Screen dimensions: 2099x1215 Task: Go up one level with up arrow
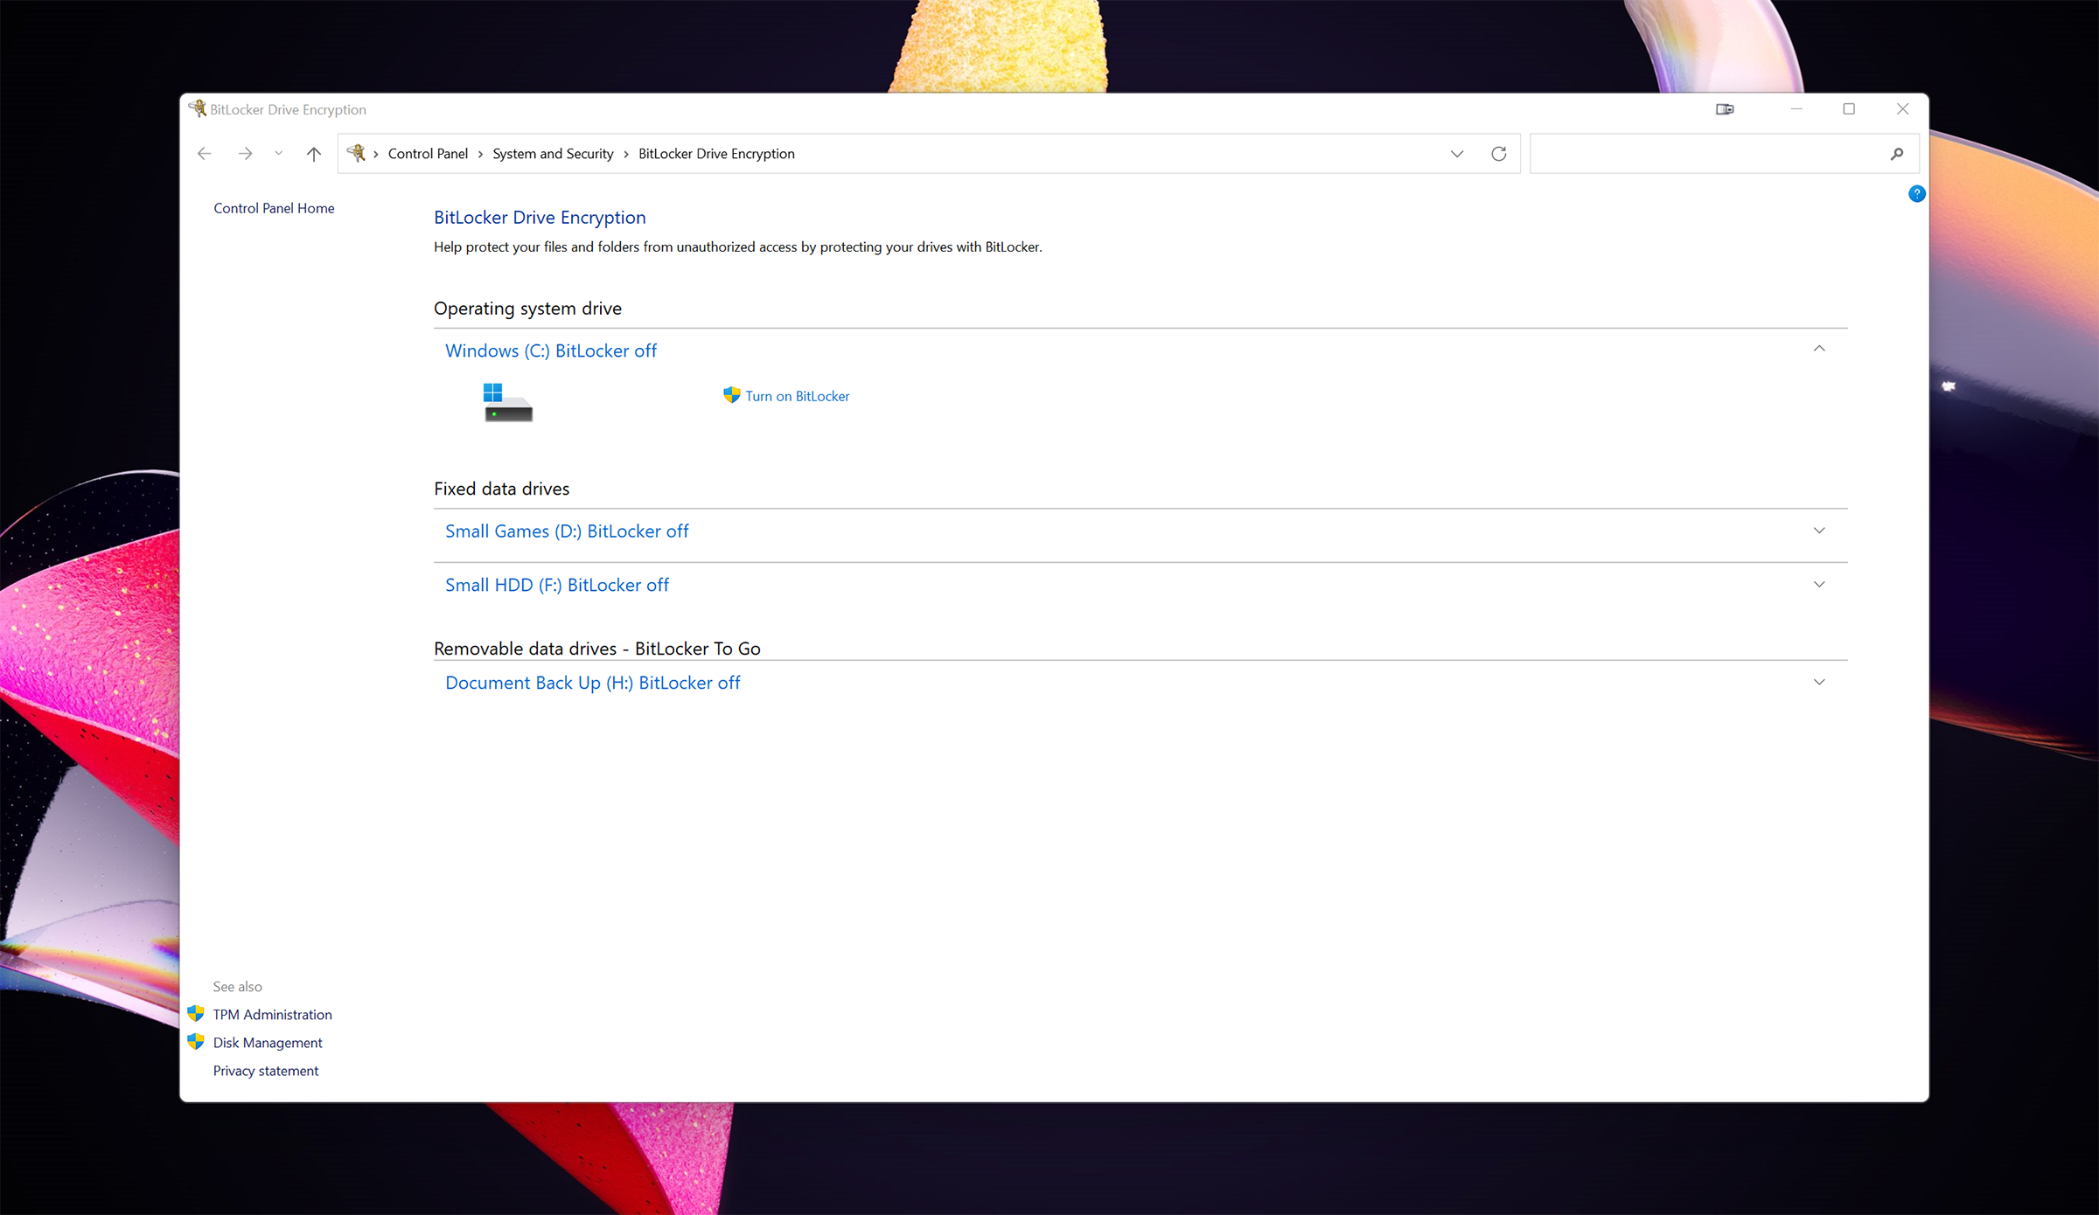pos(314,154)
